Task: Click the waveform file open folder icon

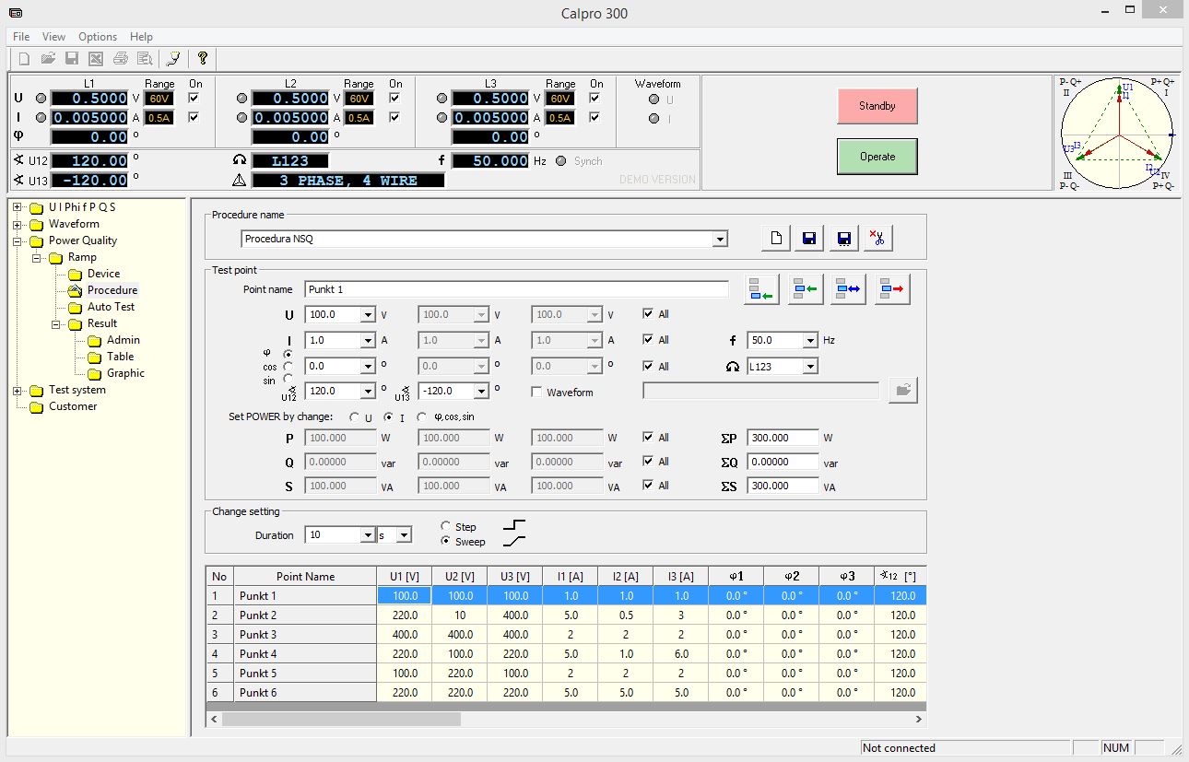Action: (x=903, y=392)
